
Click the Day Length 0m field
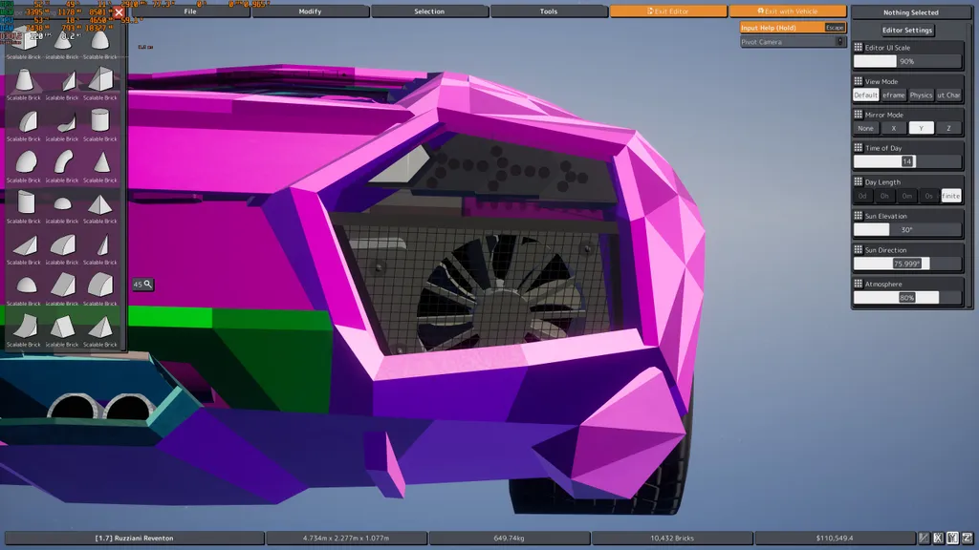907,196
